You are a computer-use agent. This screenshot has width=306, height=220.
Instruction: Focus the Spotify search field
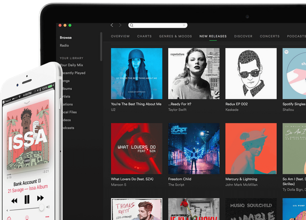[x=158, y=25]
